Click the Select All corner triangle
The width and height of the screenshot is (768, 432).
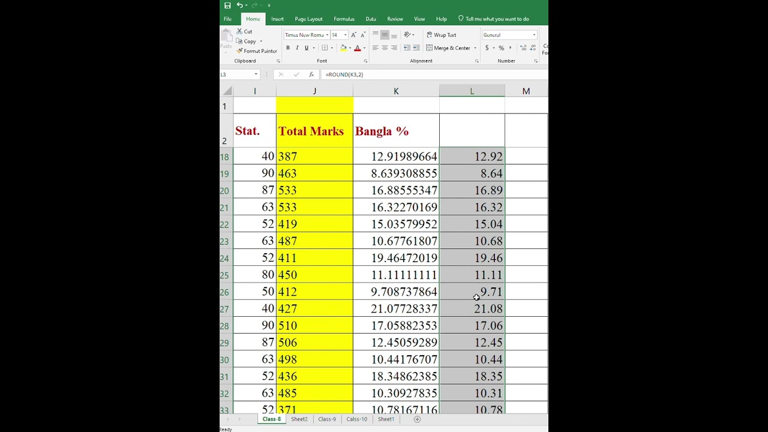pos(227,91)
